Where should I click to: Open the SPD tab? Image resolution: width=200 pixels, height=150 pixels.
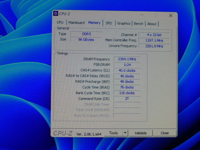[109, 23]
